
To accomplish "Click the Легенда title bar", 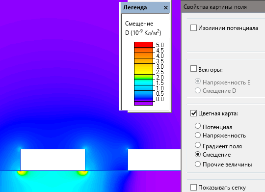I will point(145,8).
